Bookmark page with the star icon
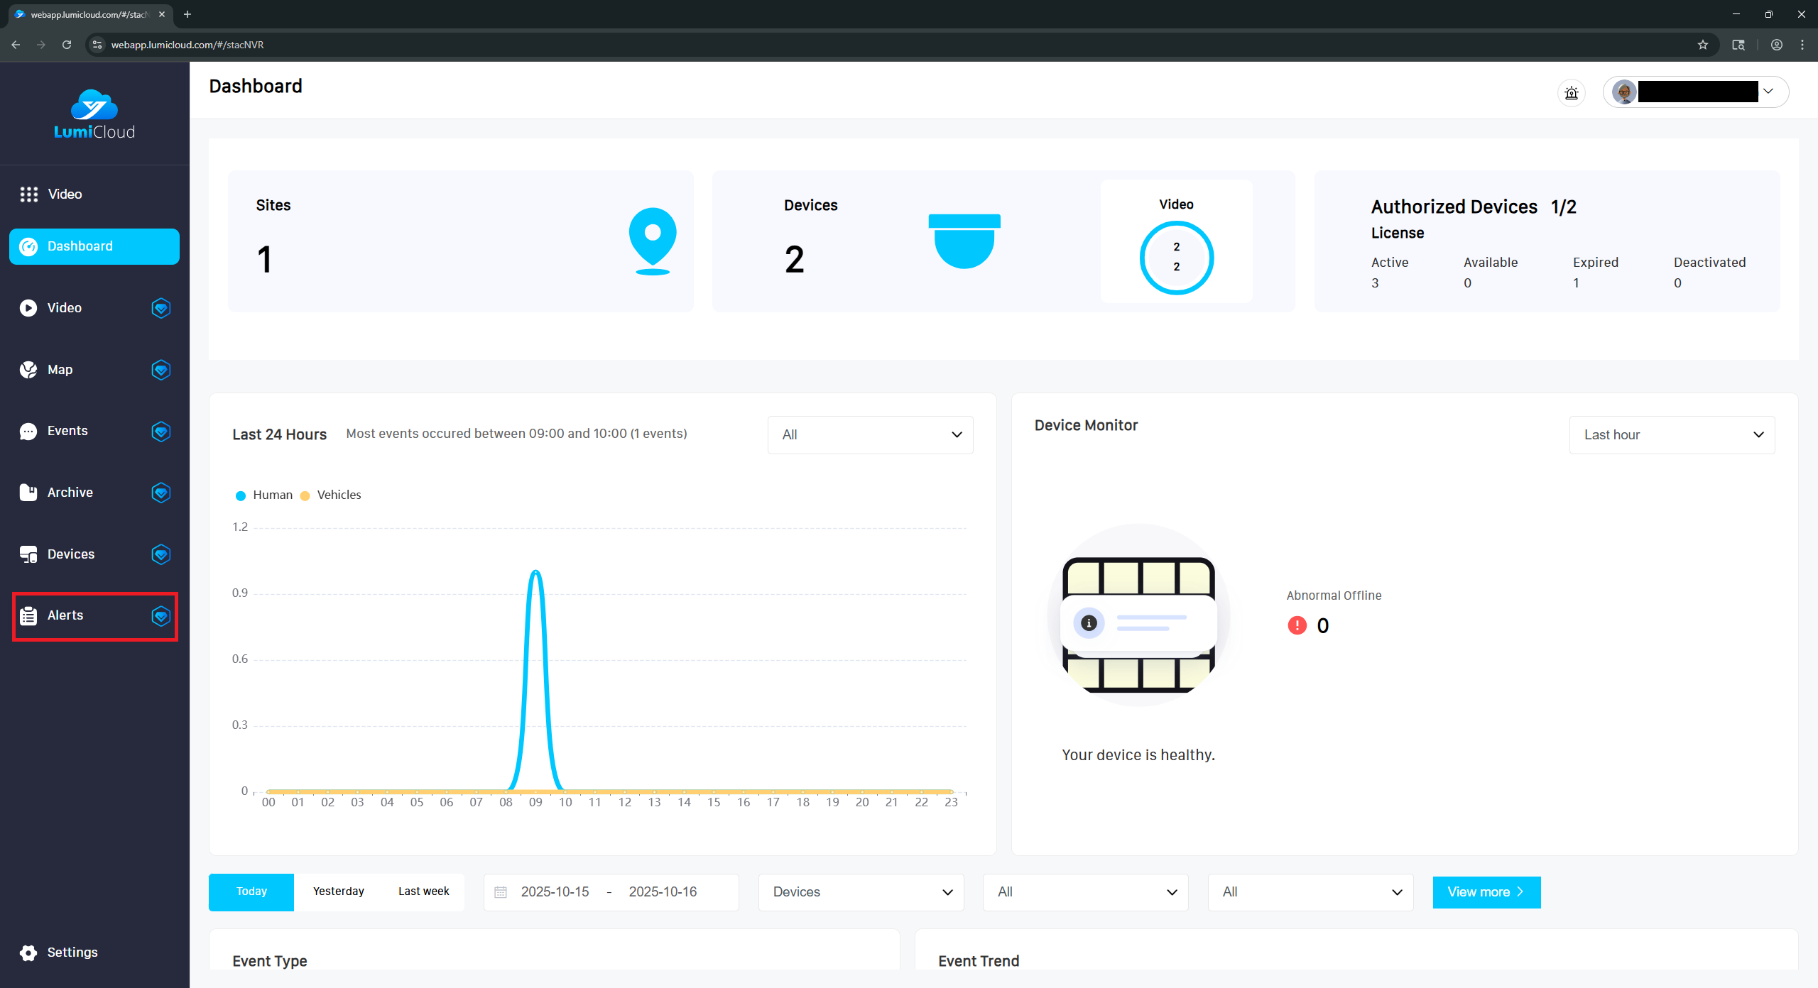 click(1702, 45)
